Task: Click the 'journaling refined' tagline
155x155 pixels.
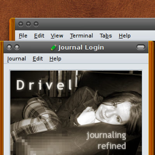Action: [x=106, y=141]
